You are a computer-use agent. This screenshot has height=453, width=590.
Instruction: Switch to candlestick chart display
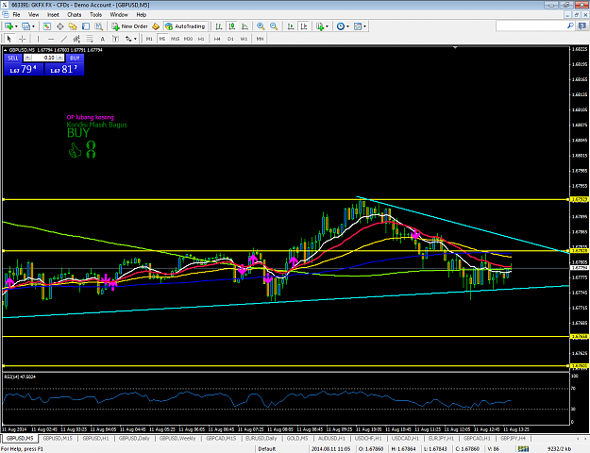click(232, 26)
